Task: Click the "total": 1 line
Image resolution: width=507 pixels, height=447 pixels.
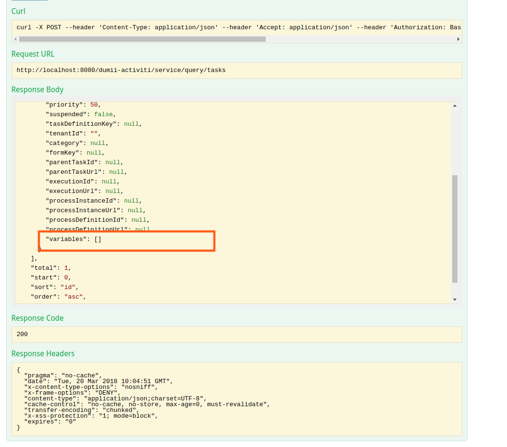Action: point(51,268)
